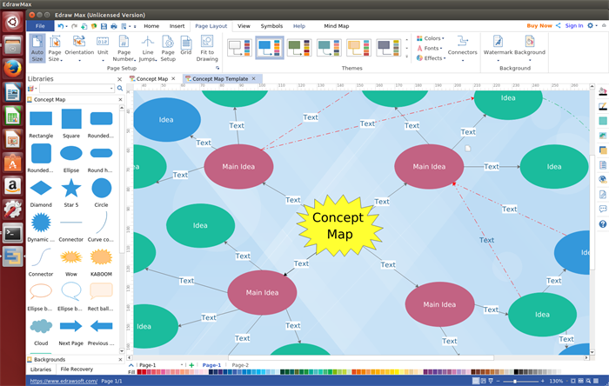Viewport: 609px width, 386px height.
Task: Open the edrawsoft.com link in status bar
Action: tap(64, 381)
